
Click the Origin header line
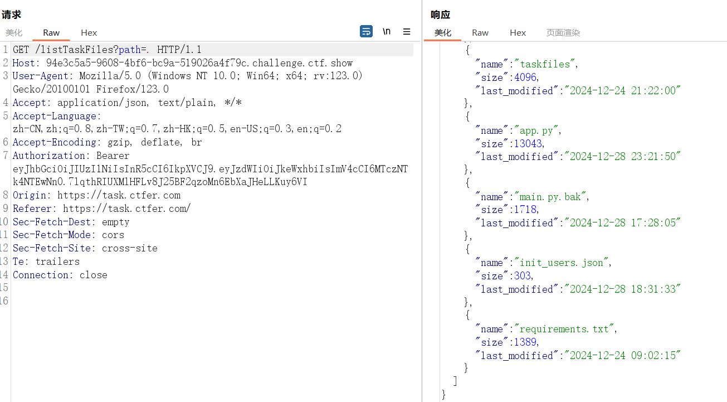click(x=97, y=195)
